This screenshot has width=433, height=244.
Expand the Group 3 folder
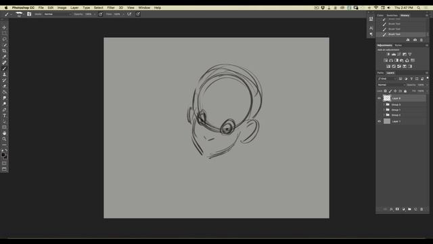pos(384,105)
